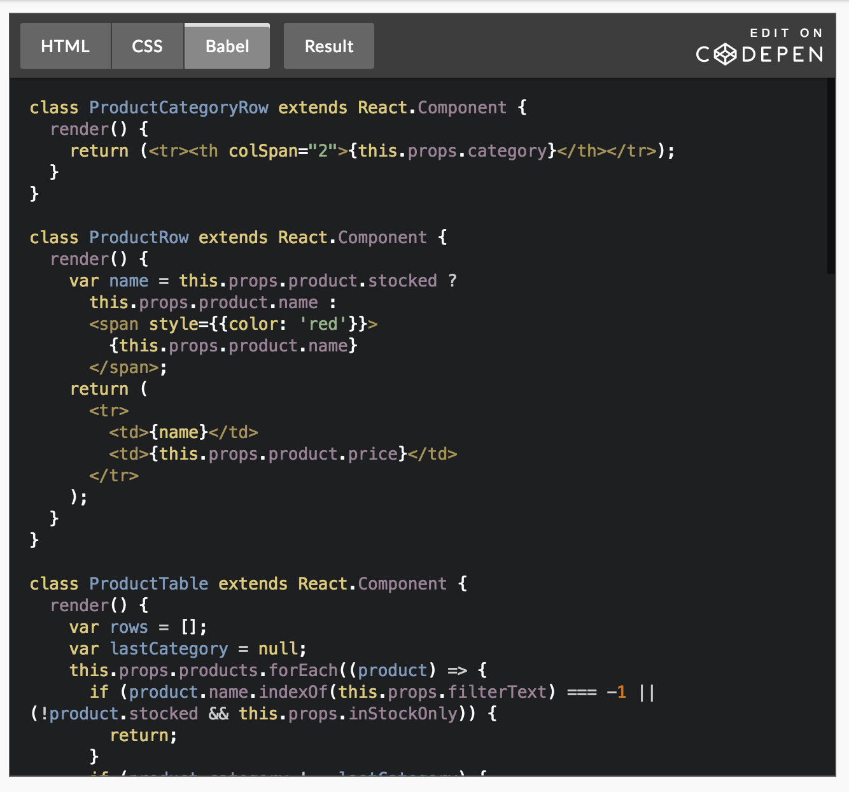Click the {name} expression in td
Image resolution: width=849 pixels, height=792 pixels.
click(179, 432)
